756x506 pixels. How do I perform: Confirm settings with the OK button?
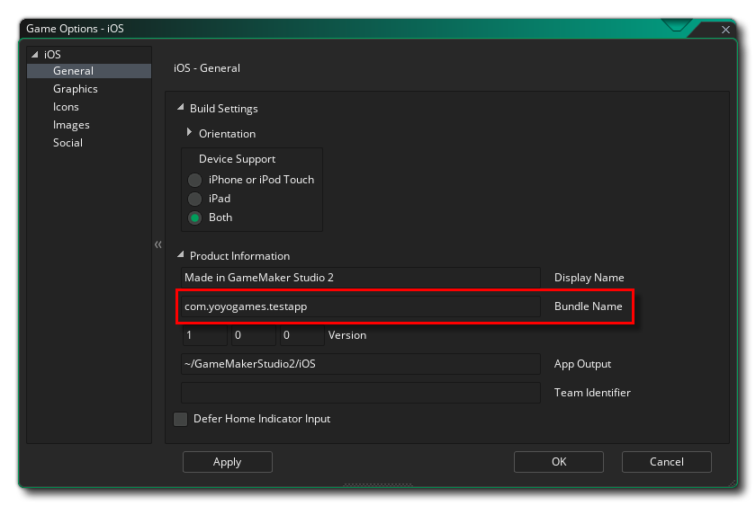559,462
